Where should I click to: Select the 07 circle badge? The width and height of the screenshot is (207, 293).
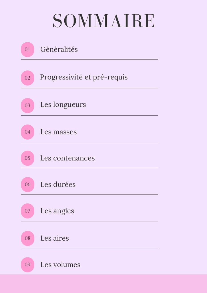[x=27, y=211]
